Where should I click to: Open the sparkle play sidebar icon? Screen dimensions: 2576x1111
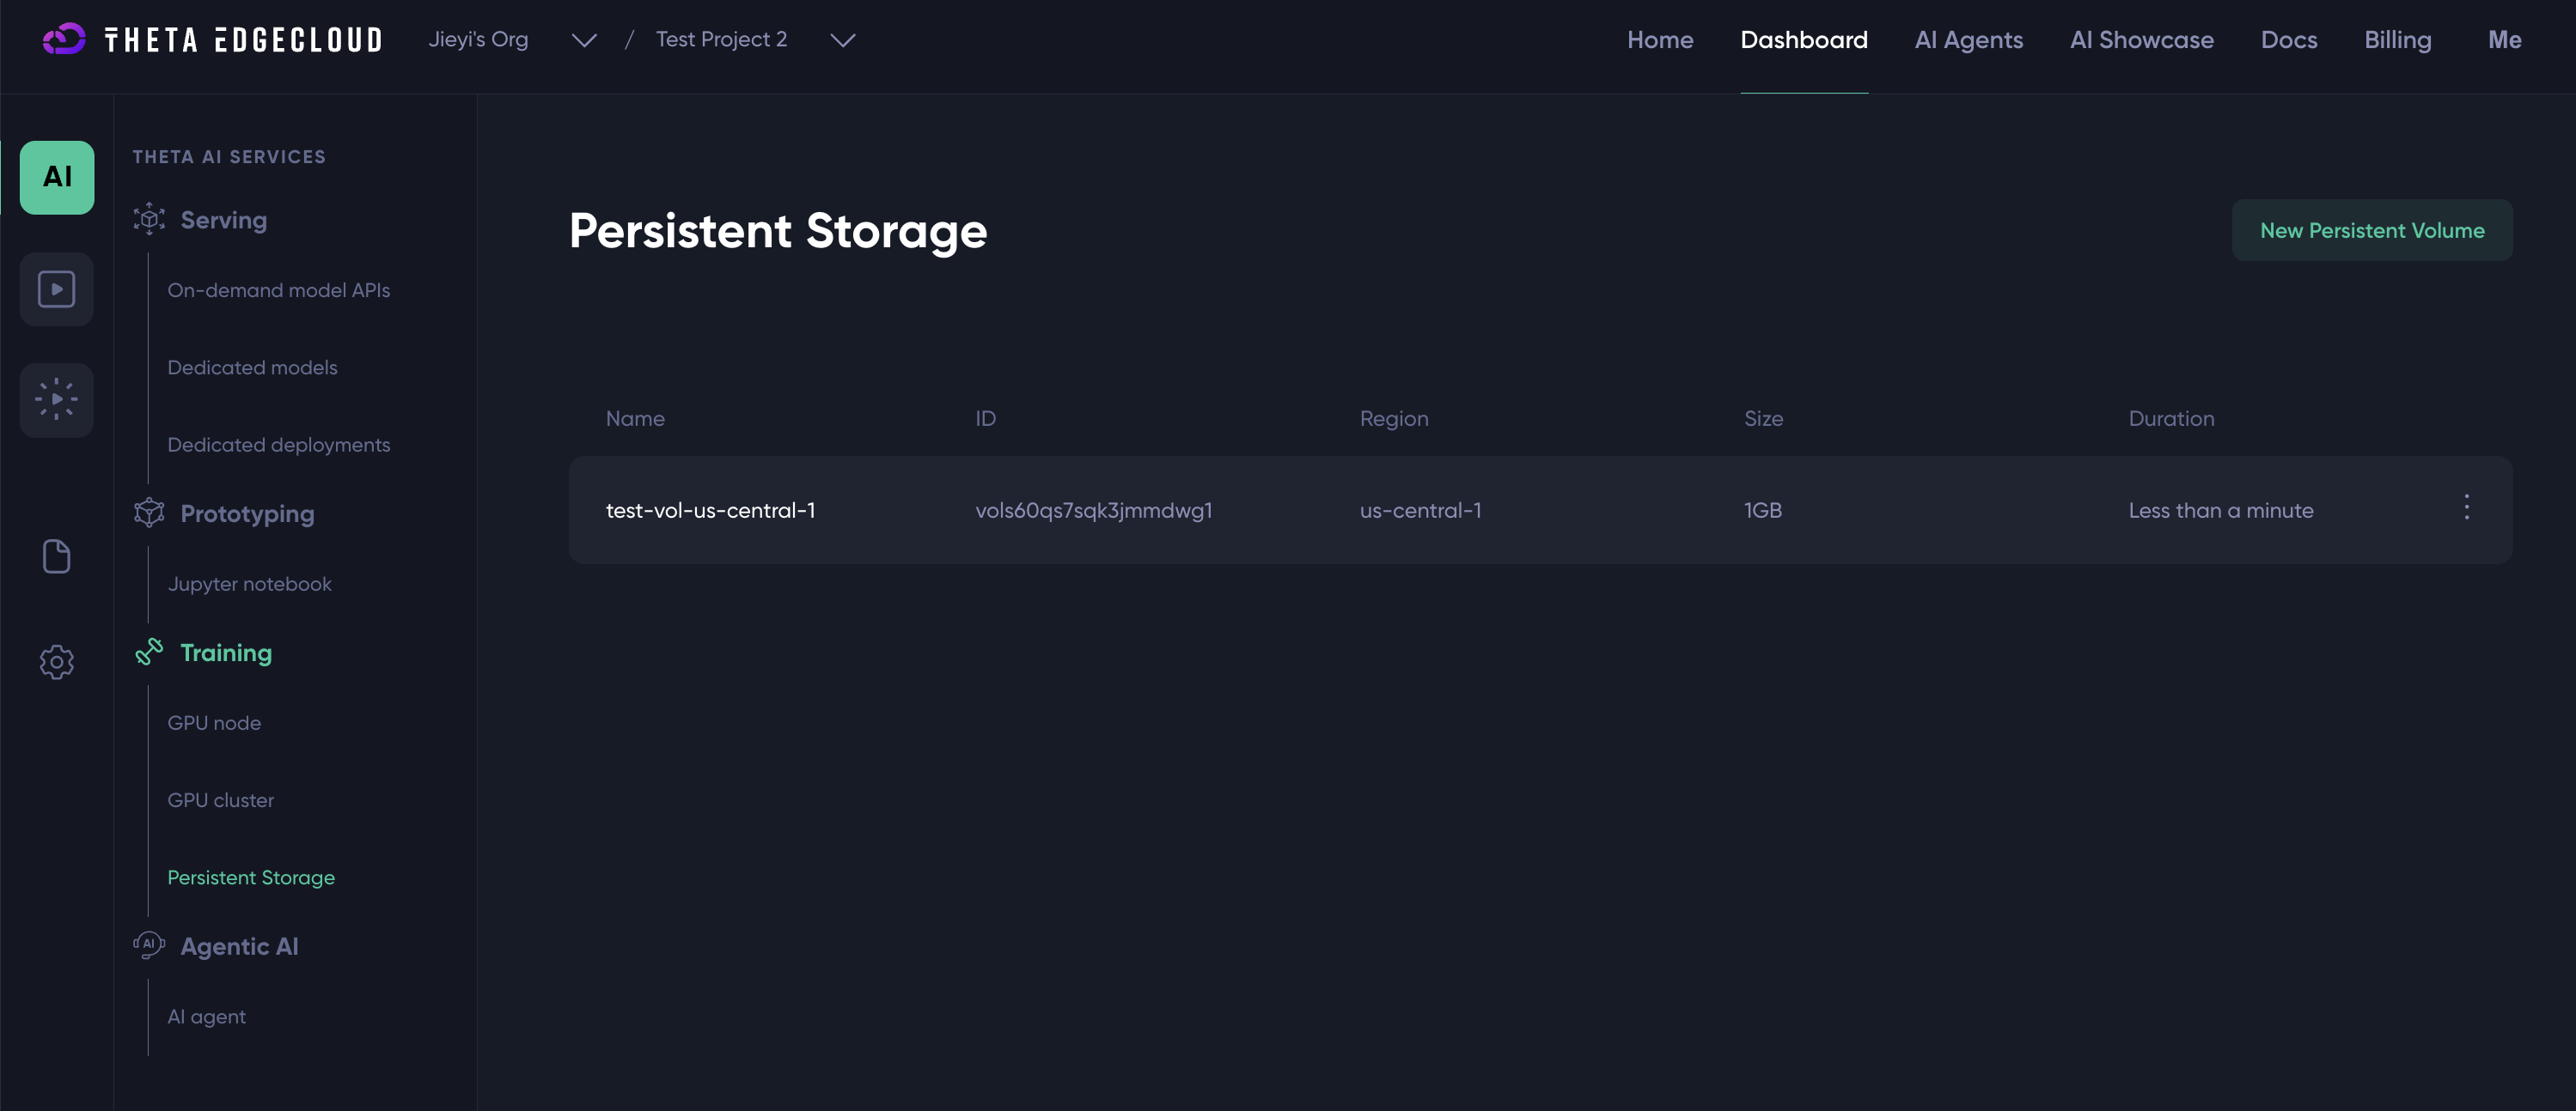tap(57, 399)
